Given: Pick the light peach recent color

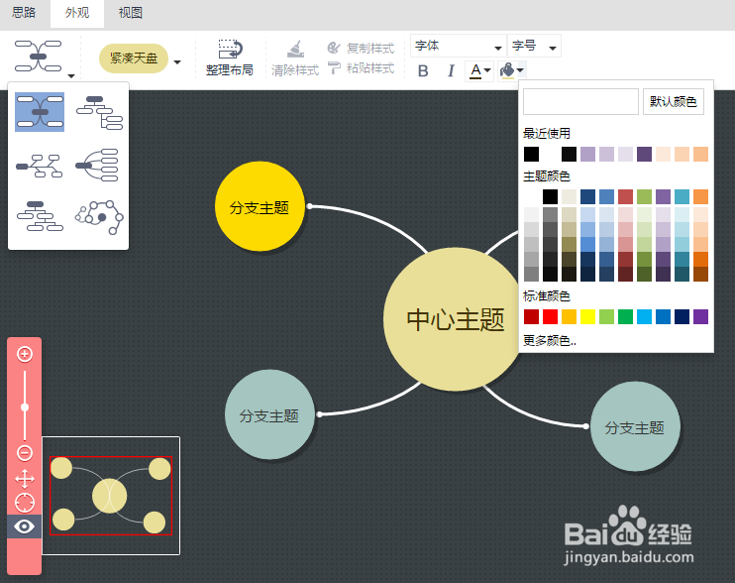Looking at the screenshot, I should [x=664, y=154].
